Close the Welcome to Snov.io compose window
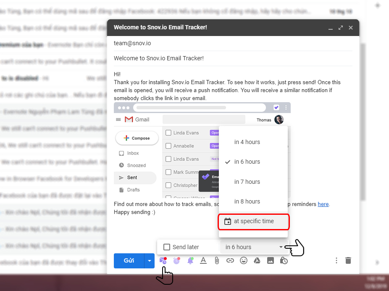This screenshot has height=291, width=389. point(350,28)
